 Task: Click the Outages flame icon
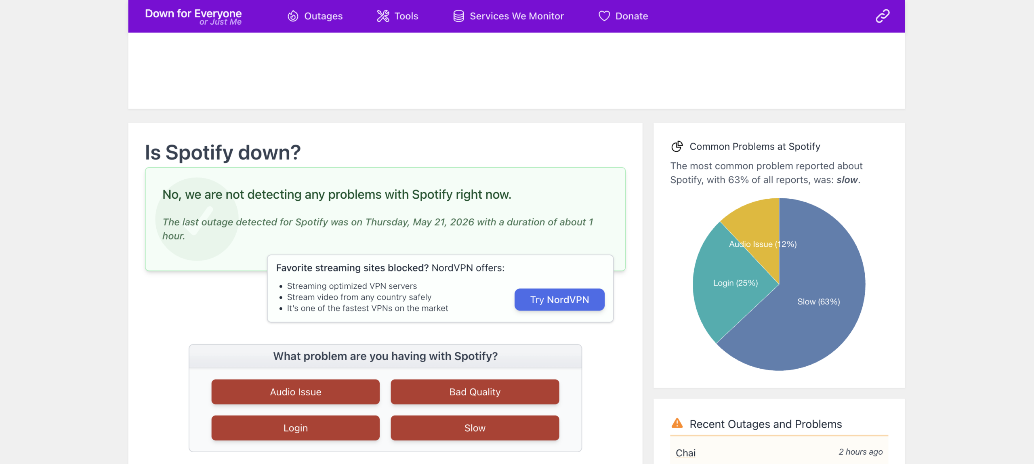pyautogui.click(x=293, y=16)
